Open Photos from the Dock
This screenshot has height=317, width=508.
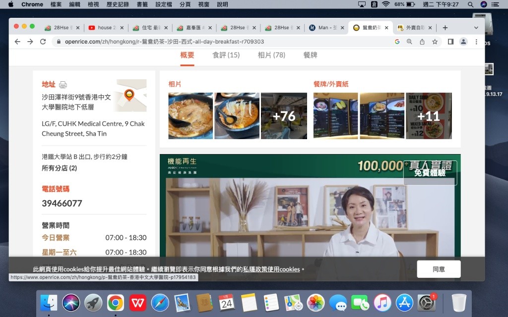[x=316, y=303]
